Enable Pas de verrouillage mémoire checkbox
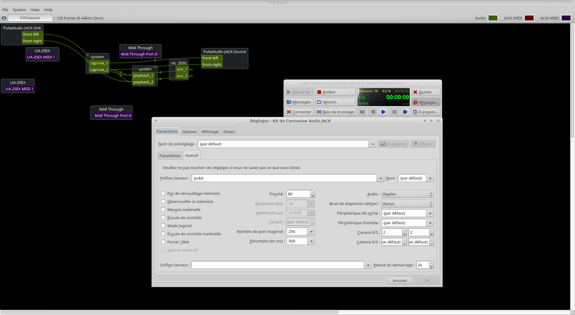575x315 pixels. pyautogui.click(x=163, y=193)
